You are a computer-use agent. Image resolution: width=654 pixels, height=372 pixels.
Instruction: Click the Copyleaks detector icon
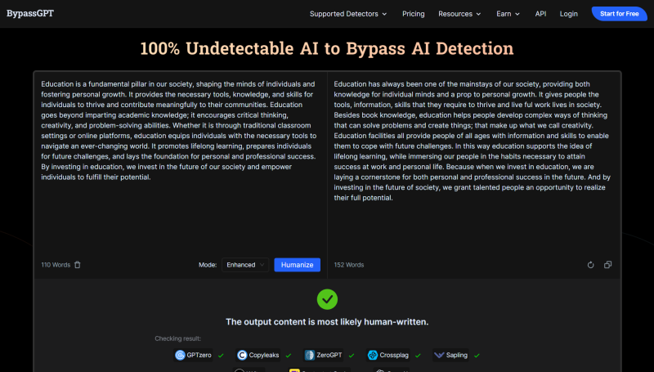(x=242, y=356)
